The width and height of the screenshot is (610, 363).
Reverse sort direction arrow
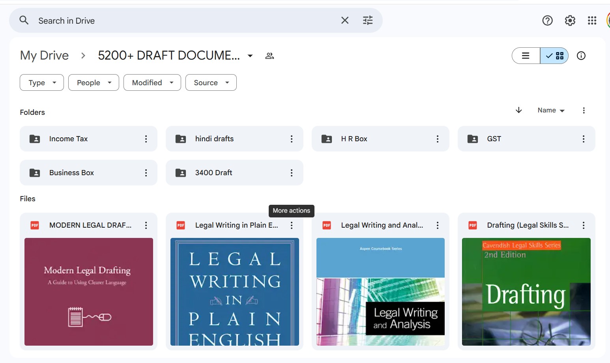pyautogui.click(x=519, y=110)
